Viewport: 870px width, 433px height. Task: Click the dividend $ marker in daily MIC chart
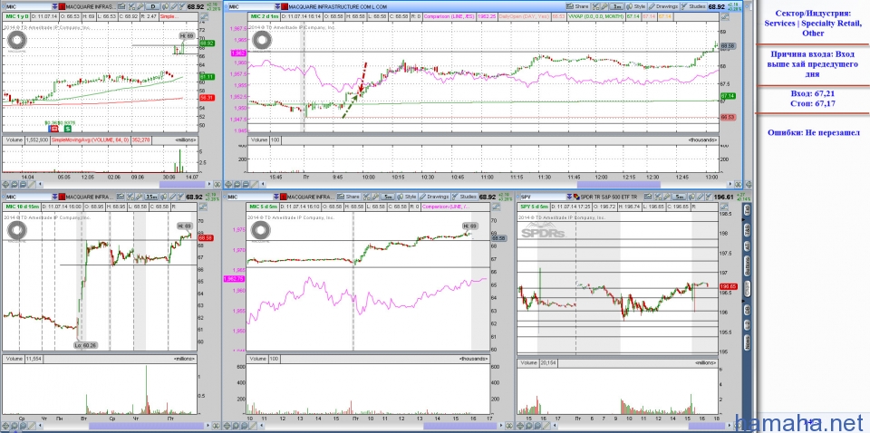click(66, 128)
